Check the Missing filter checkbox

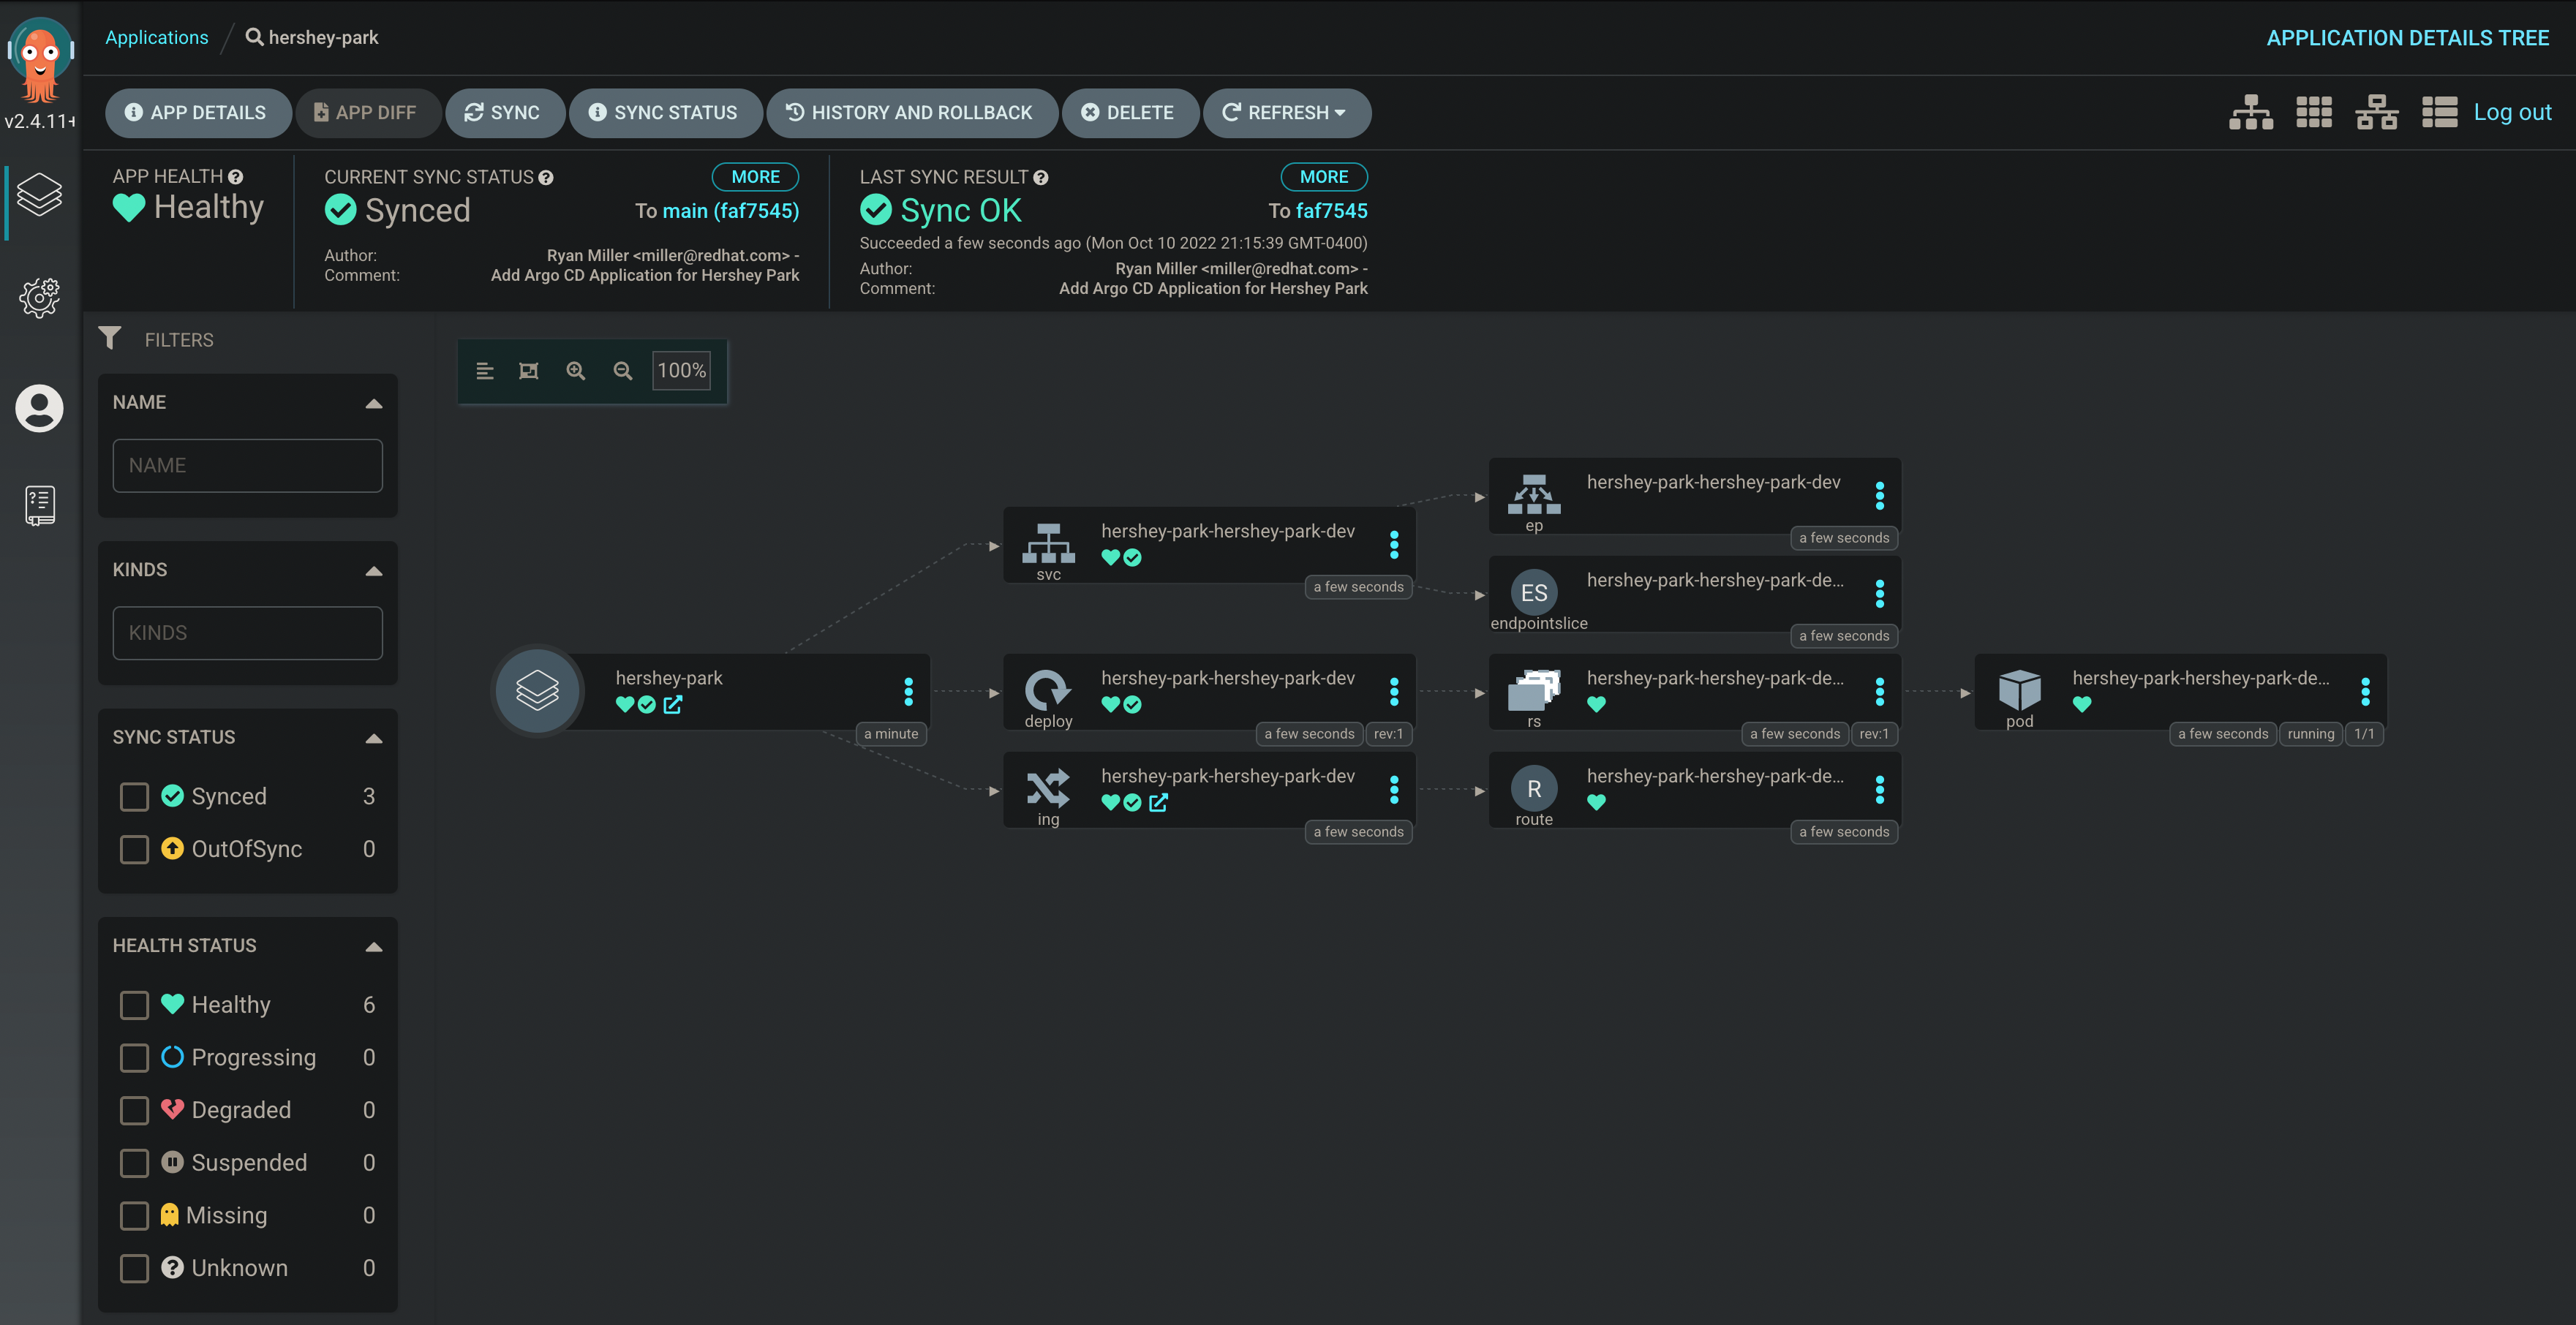click(x=134, y=1216)
